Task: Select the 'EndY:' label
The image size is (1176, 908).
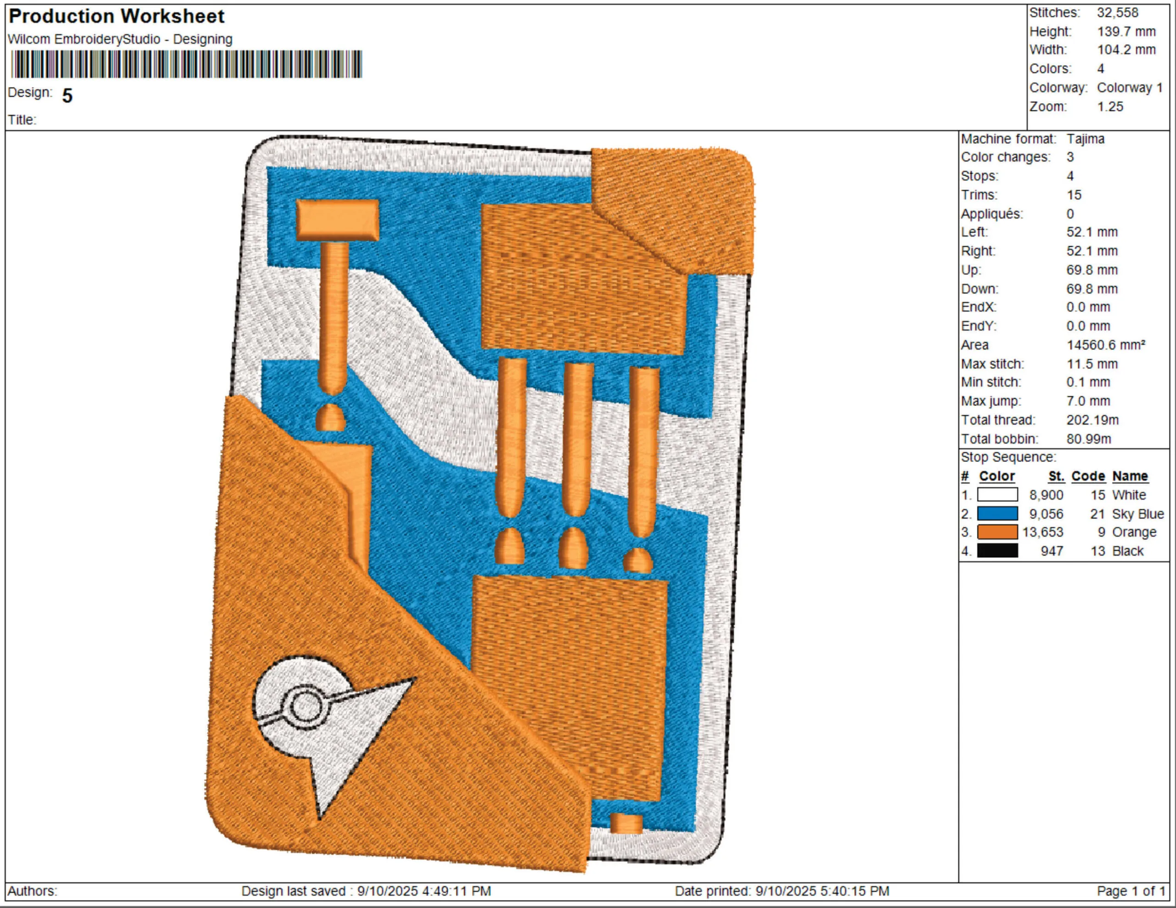Action: pos(979,325)
